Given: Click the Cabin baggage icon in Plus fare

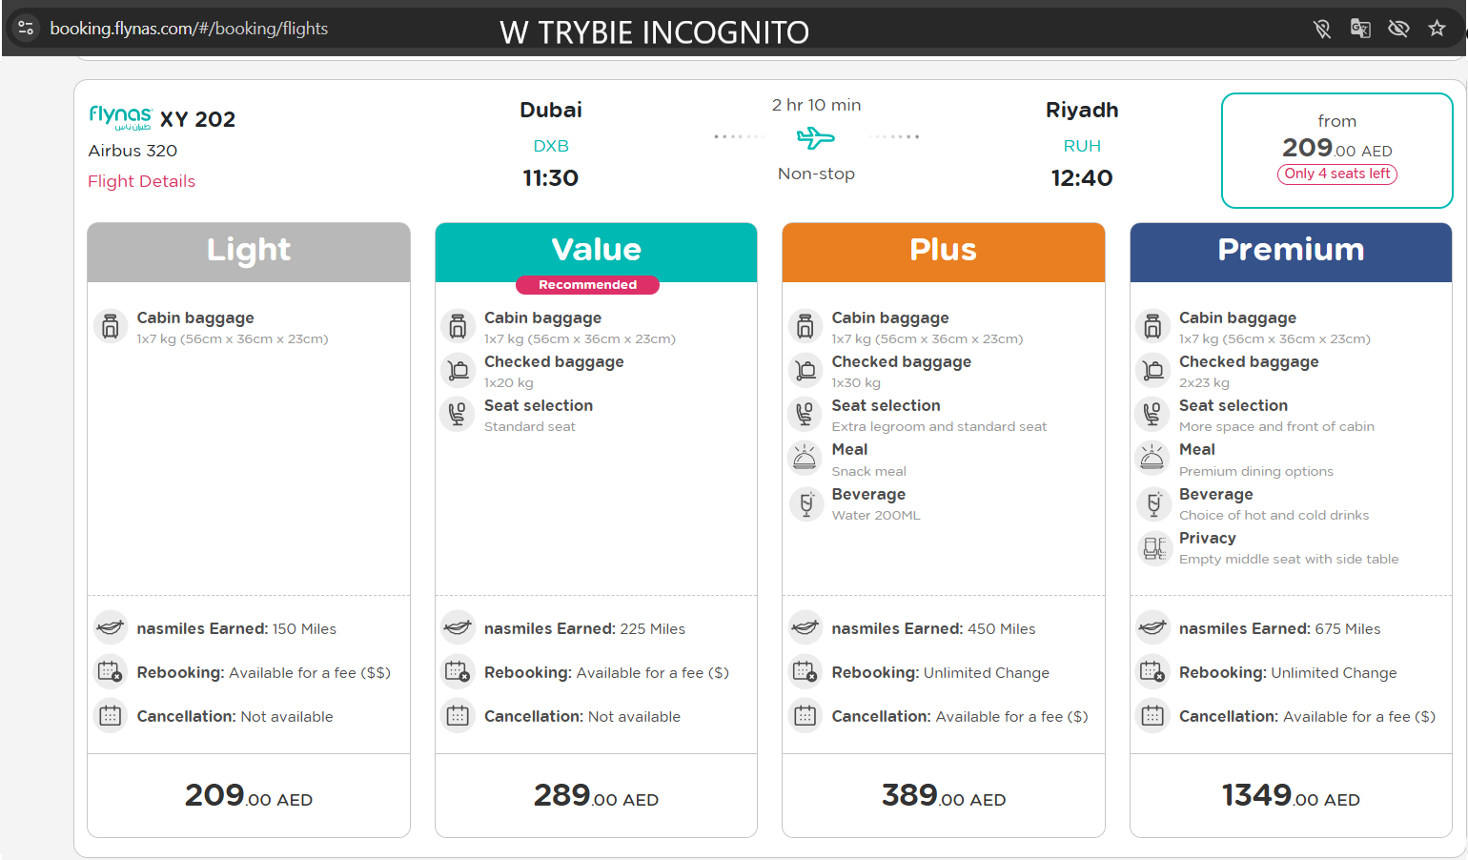Looking at the screenshot, I should tap(805, 326).
